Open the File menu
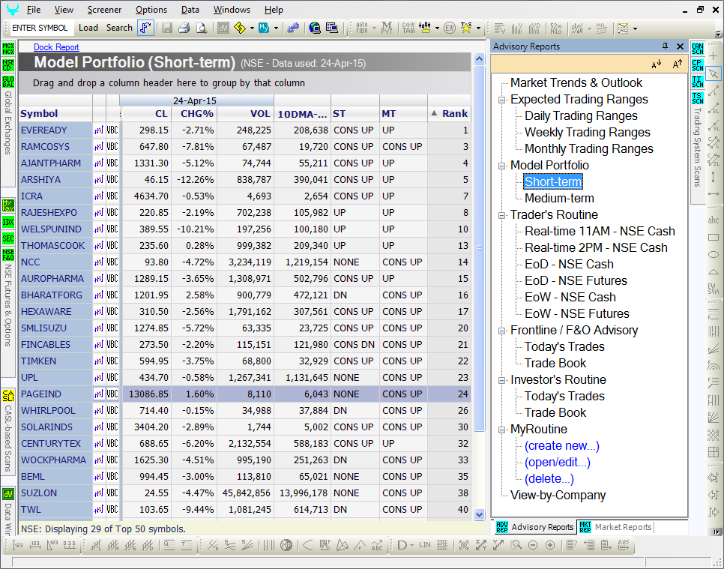The image size is (724, 569). click(34, 10)
